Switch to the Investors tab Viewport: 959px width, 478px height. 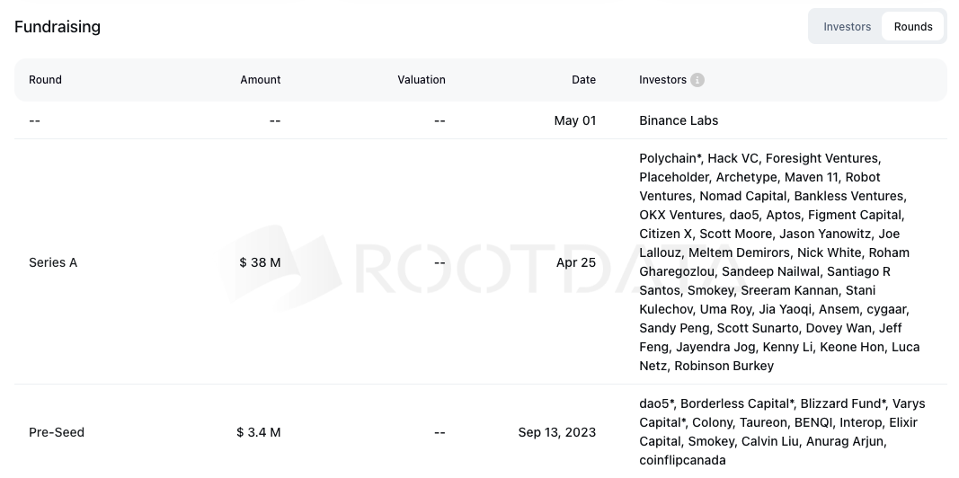[847, 27]
